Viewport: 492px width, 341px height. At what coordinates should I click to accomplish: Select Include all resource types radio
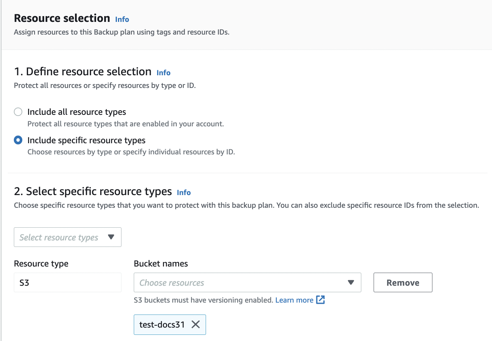point(18,112)
